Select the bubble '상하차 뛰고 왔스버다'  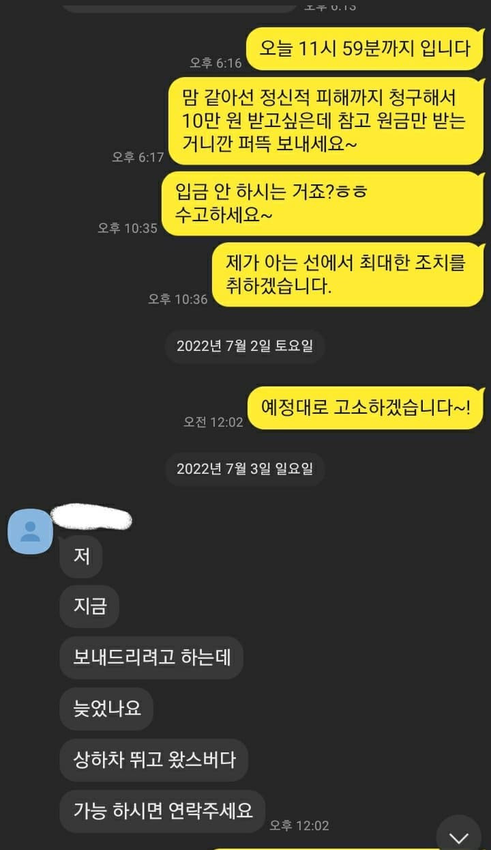153,759
